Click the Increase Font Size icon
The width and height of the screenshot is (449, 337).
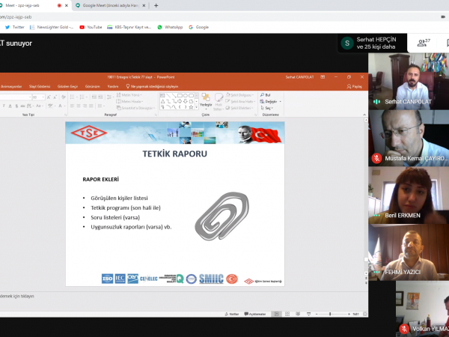tap(49, 97)
